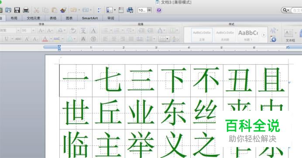Click the Paste clipboard icon
This screenshot has height=158, width=302.
(x=54, y=10)
